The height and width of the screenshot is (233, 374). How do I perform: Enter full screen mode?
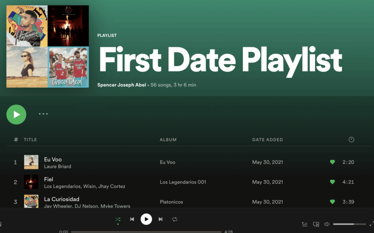point(371,224)
